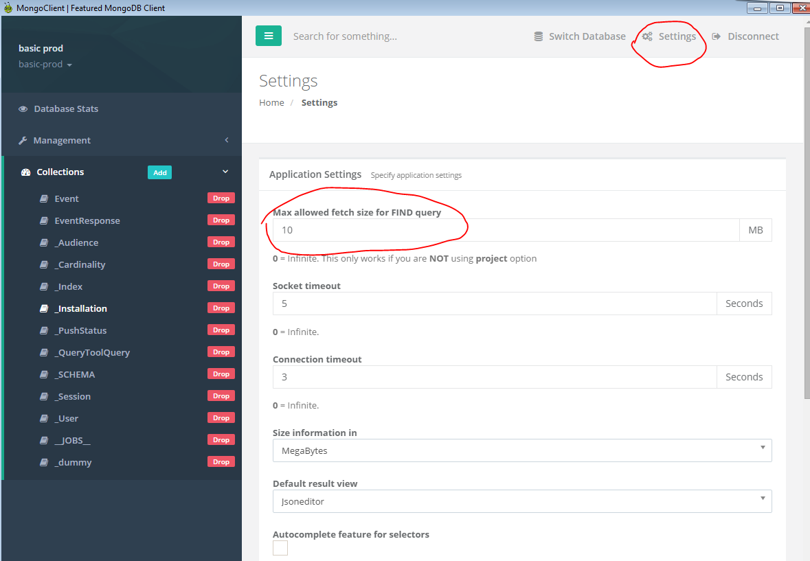The image size is (810, 561).
Task: Enable Autocomplete feature for selectors checkbox
Action: pyautogui.click(x=280, y=548)
